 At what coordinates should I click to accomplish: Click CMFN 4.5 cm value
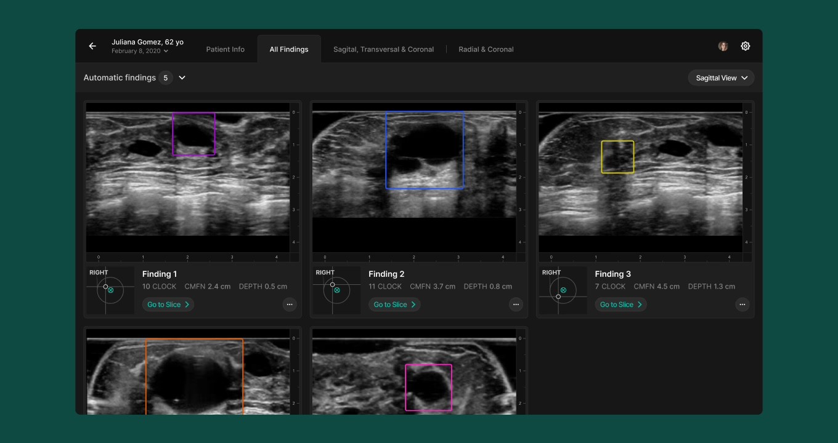tap(657, 287)
